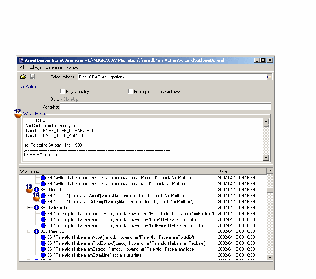
Task: Select message lUserId (Tabela 'amCntrEmpl') zmodyfikowano
Action: coord(120,202)
